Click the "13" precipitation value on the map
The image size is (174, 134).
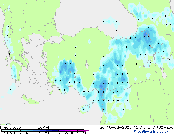pos(60,72)
